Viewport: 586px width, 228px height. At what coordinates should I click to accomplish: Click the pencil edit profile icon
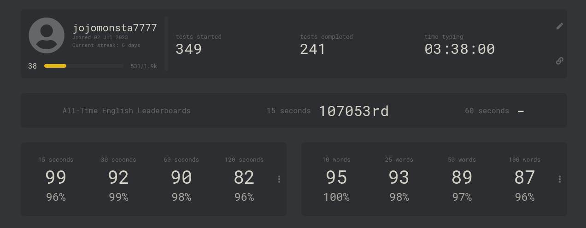(x=560, y=26)
